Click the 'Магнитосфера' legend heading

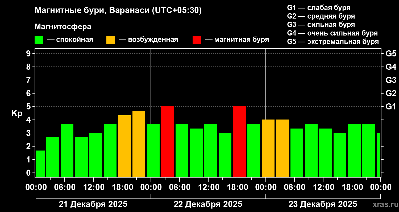click(63, 27)
